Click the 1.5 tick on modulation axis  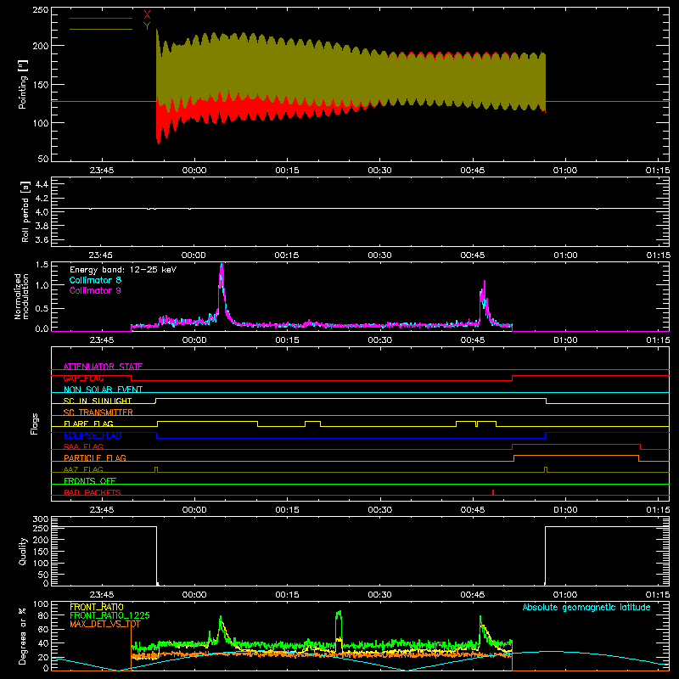42,265
